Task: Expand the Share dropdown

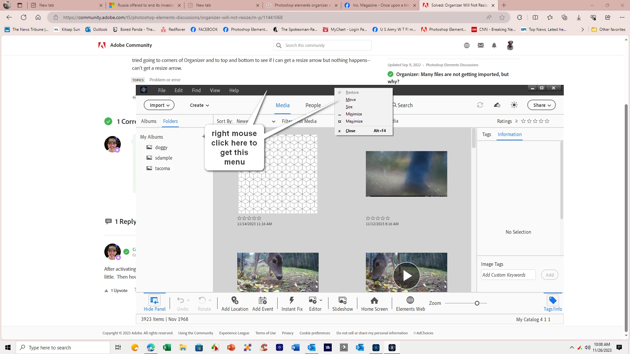Action: tap(541, 105)
